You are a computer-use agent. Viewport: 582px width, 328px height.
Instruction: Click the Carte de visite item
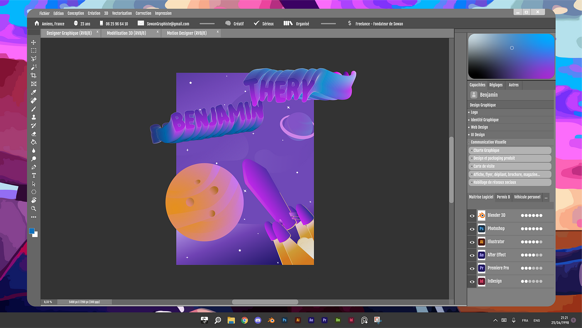pos(510,166)
